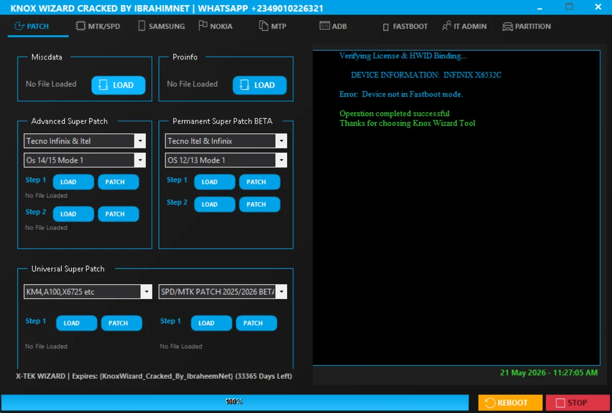Minimize the Knox Wizard window
Screen dimensions: 612x413
[x=540, y=7]
